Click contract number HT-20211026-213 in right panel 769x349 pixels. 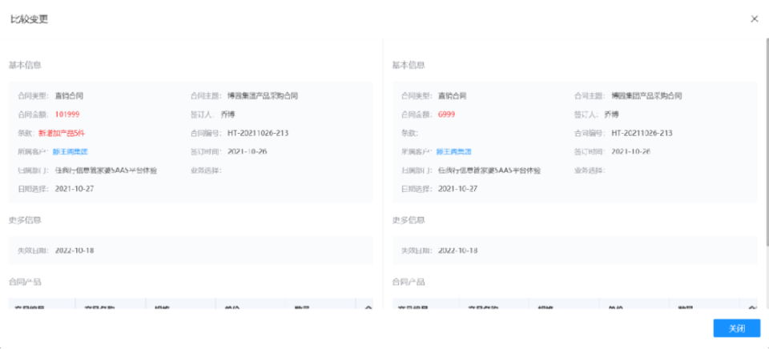(x=642, y=133)
